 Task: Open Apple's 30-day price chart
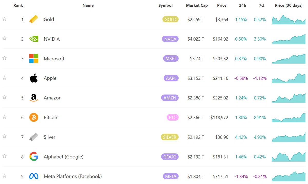289,78
